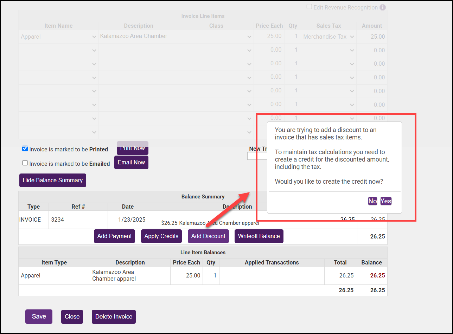This screenshot has width=453, height=334.
Task: Click No in the discount dialog
Action: tap(372, 201)
